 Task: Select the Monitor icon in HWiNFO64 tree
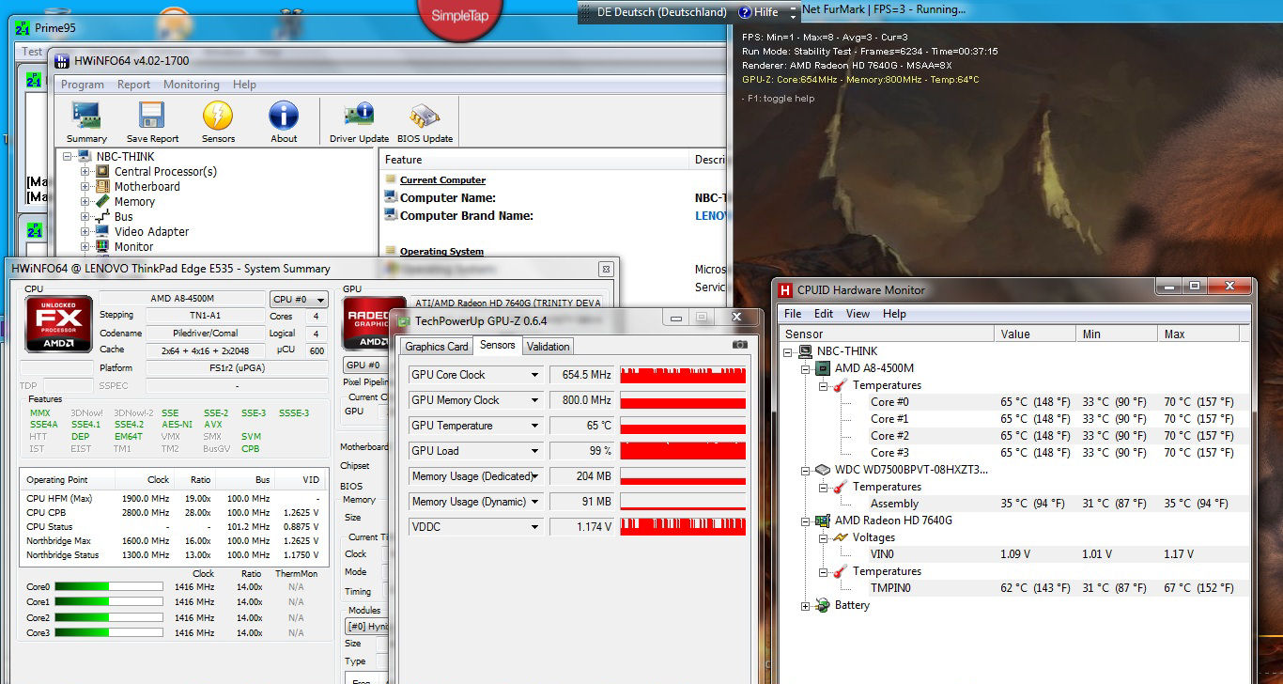(x=104, y=247)
